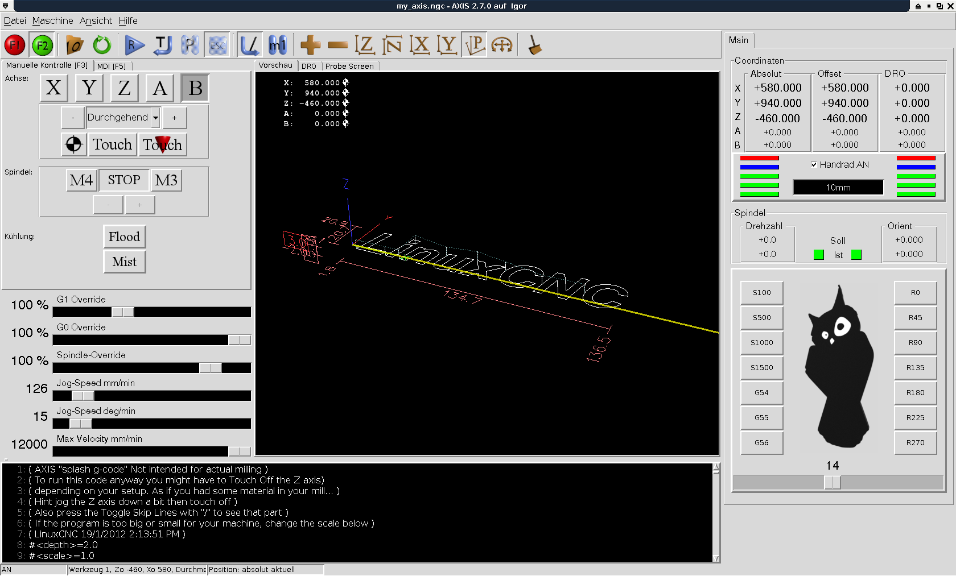Switch to X side view
Screen dimensions: 956x576
420,45
